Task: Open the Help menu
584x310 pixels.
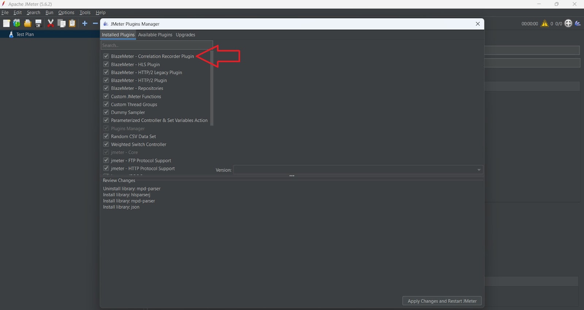Action: point(101,12)
